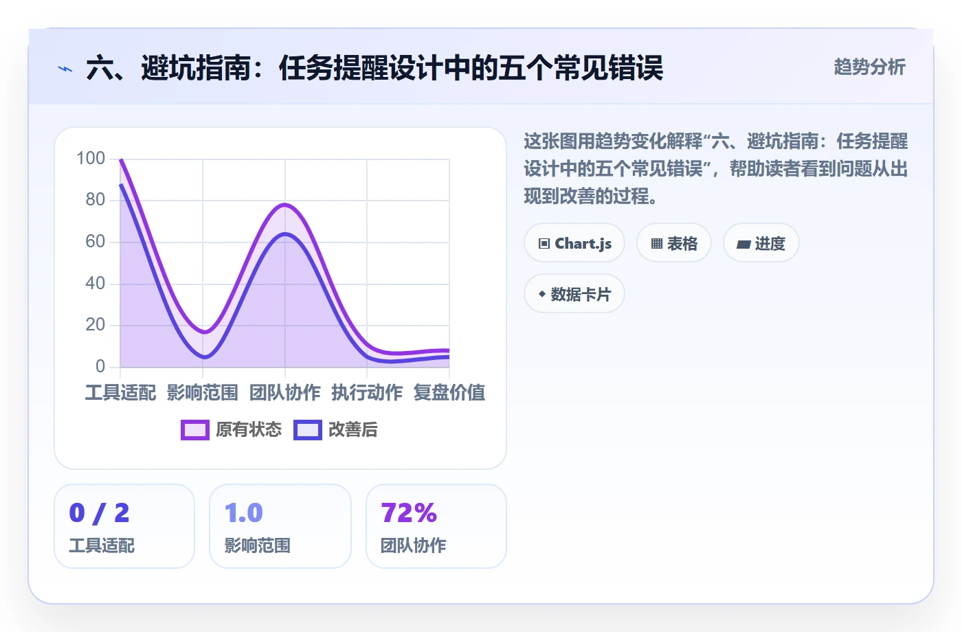Click the 改善后 line start point above 工具适配

coord(121,184)
